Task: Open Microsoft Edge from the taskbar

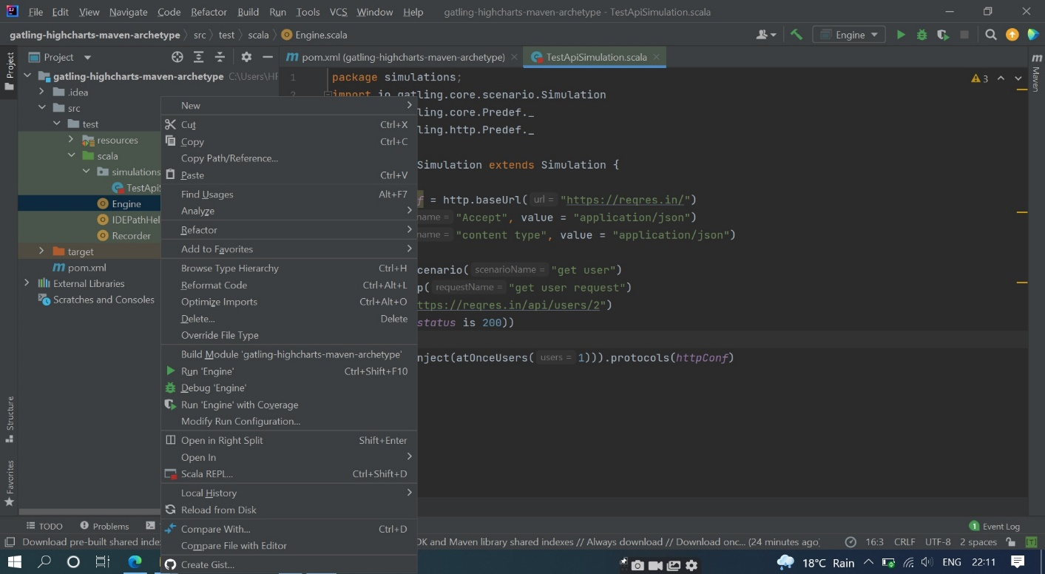Action: point(135,562)
